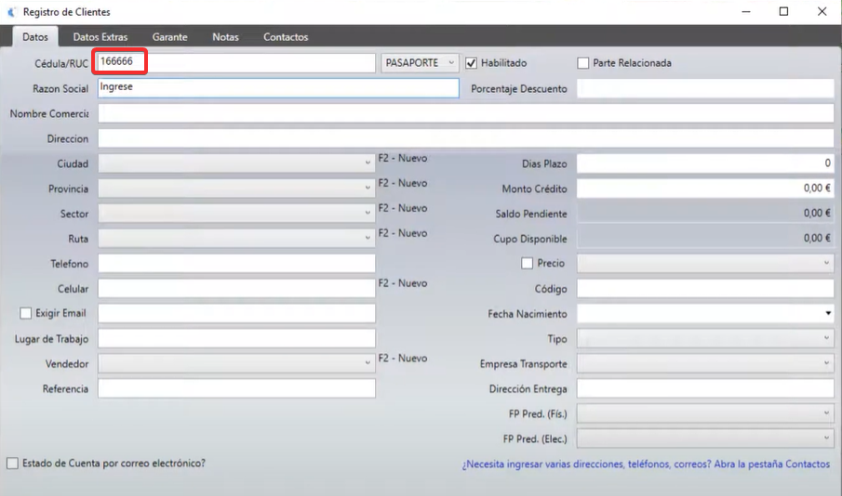842x496 pixels.
Task: Expand the FP Pred. (Elec.) dropdown
Action: point(705,438)
